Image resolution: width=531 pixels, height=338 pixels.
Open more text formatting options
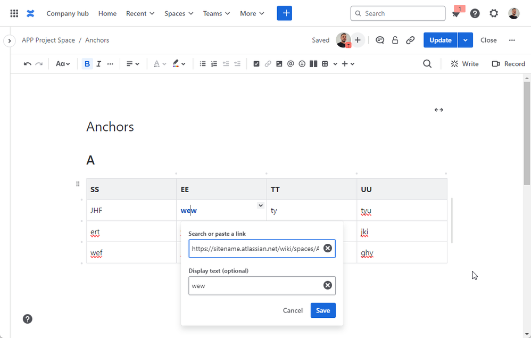pos(110,64)
